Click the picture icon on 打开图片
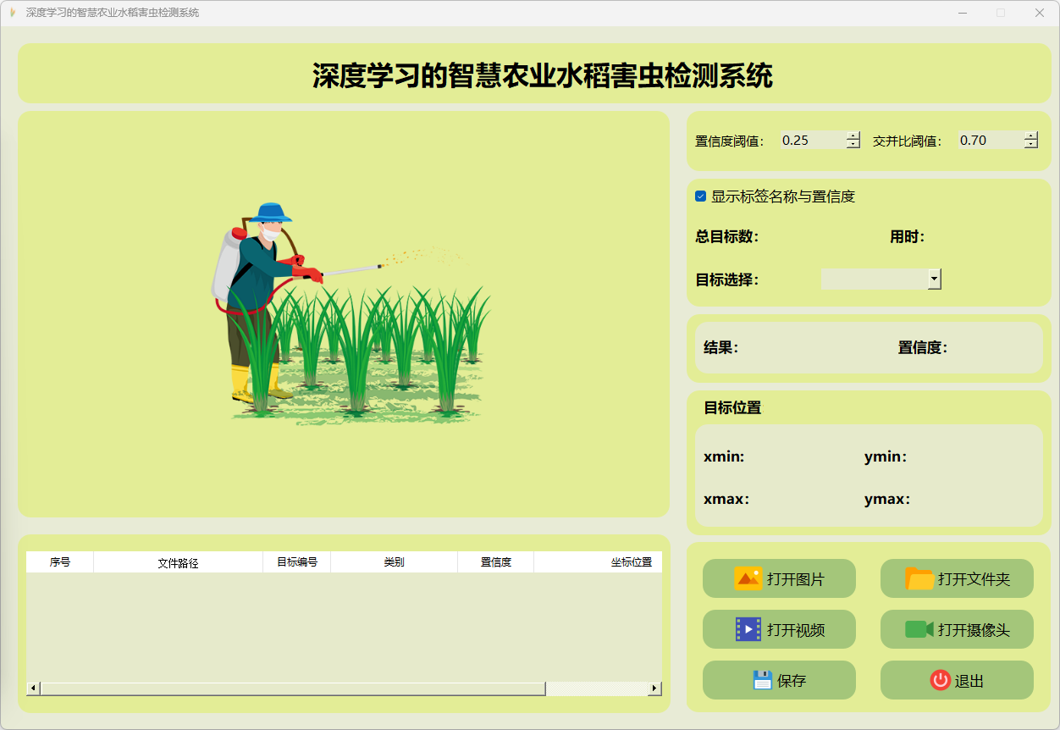 (x=748, y=579)
